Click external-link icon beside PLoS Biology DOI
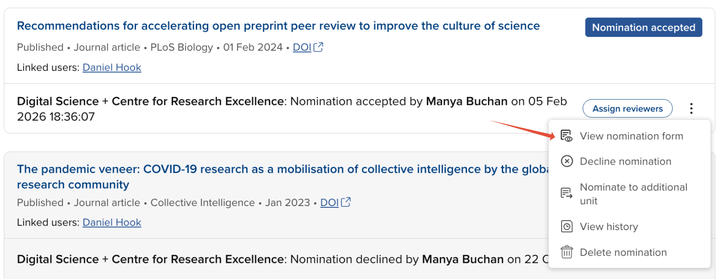The image size is (723, 279). click(x=318, y=47)
